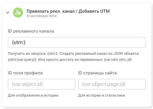Click the 'ID поля профиля' label

coord(25,73)
